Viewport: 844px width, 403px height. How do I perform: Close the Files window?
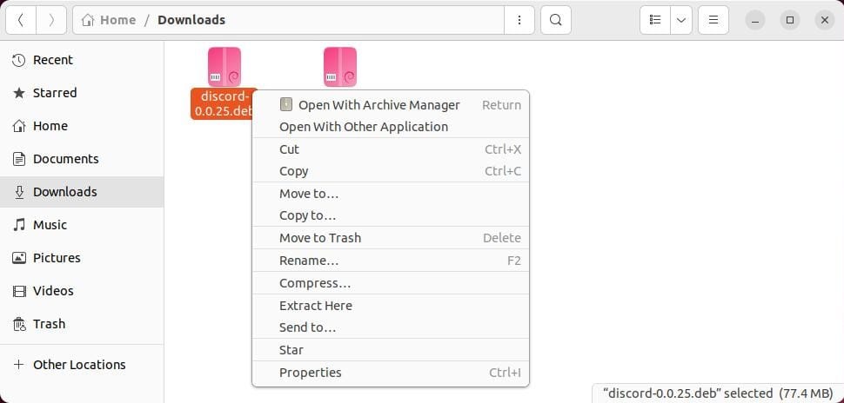pos(825,21)
